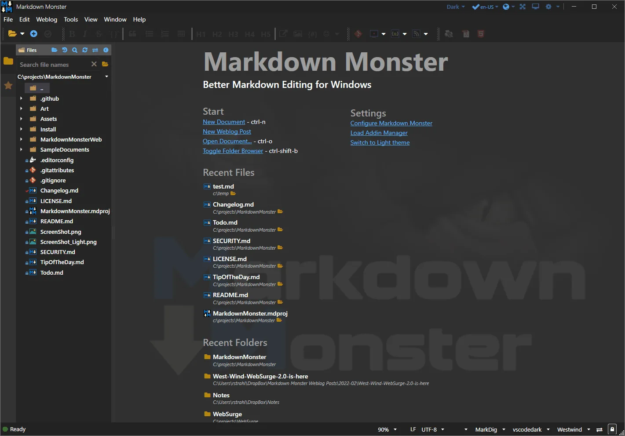Expand the SampleDocuments folder
The image size is (625, 436).
[x=21, y=149]
